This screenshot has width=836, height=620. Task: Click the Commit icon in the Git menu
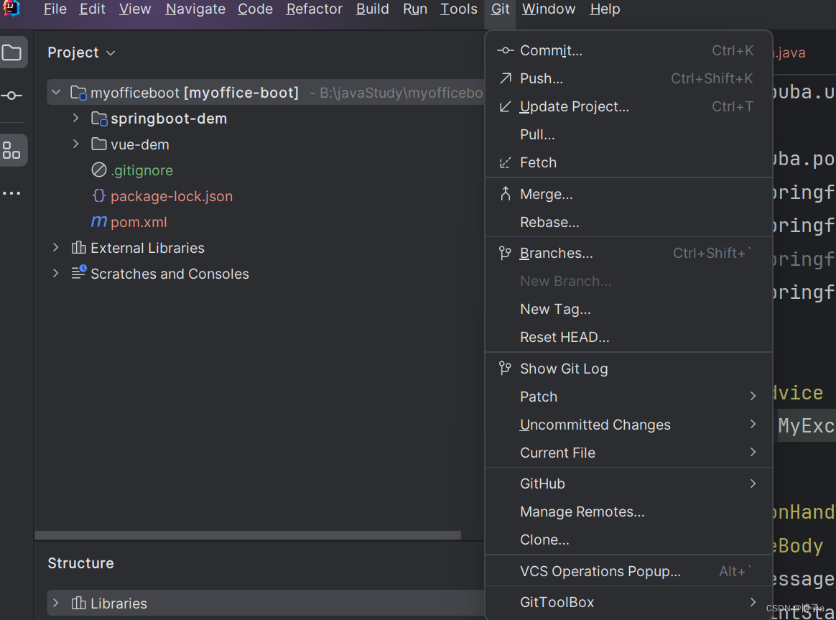[x=505, y=50]
